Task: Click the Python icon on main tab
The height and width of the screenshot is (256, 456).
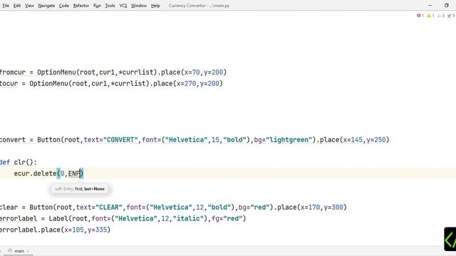Action: click(11, 251)
